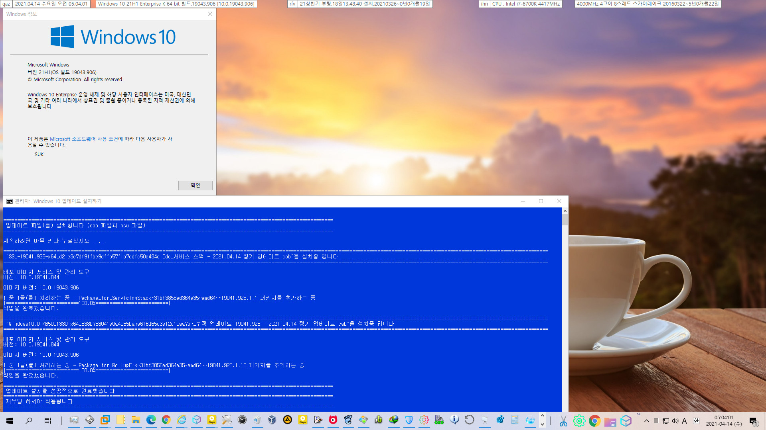Maximize the Windows 10 업데이트 설치하기 console
Image resolution: width=766 pixels, height=430 pixels.
(541, 201)
